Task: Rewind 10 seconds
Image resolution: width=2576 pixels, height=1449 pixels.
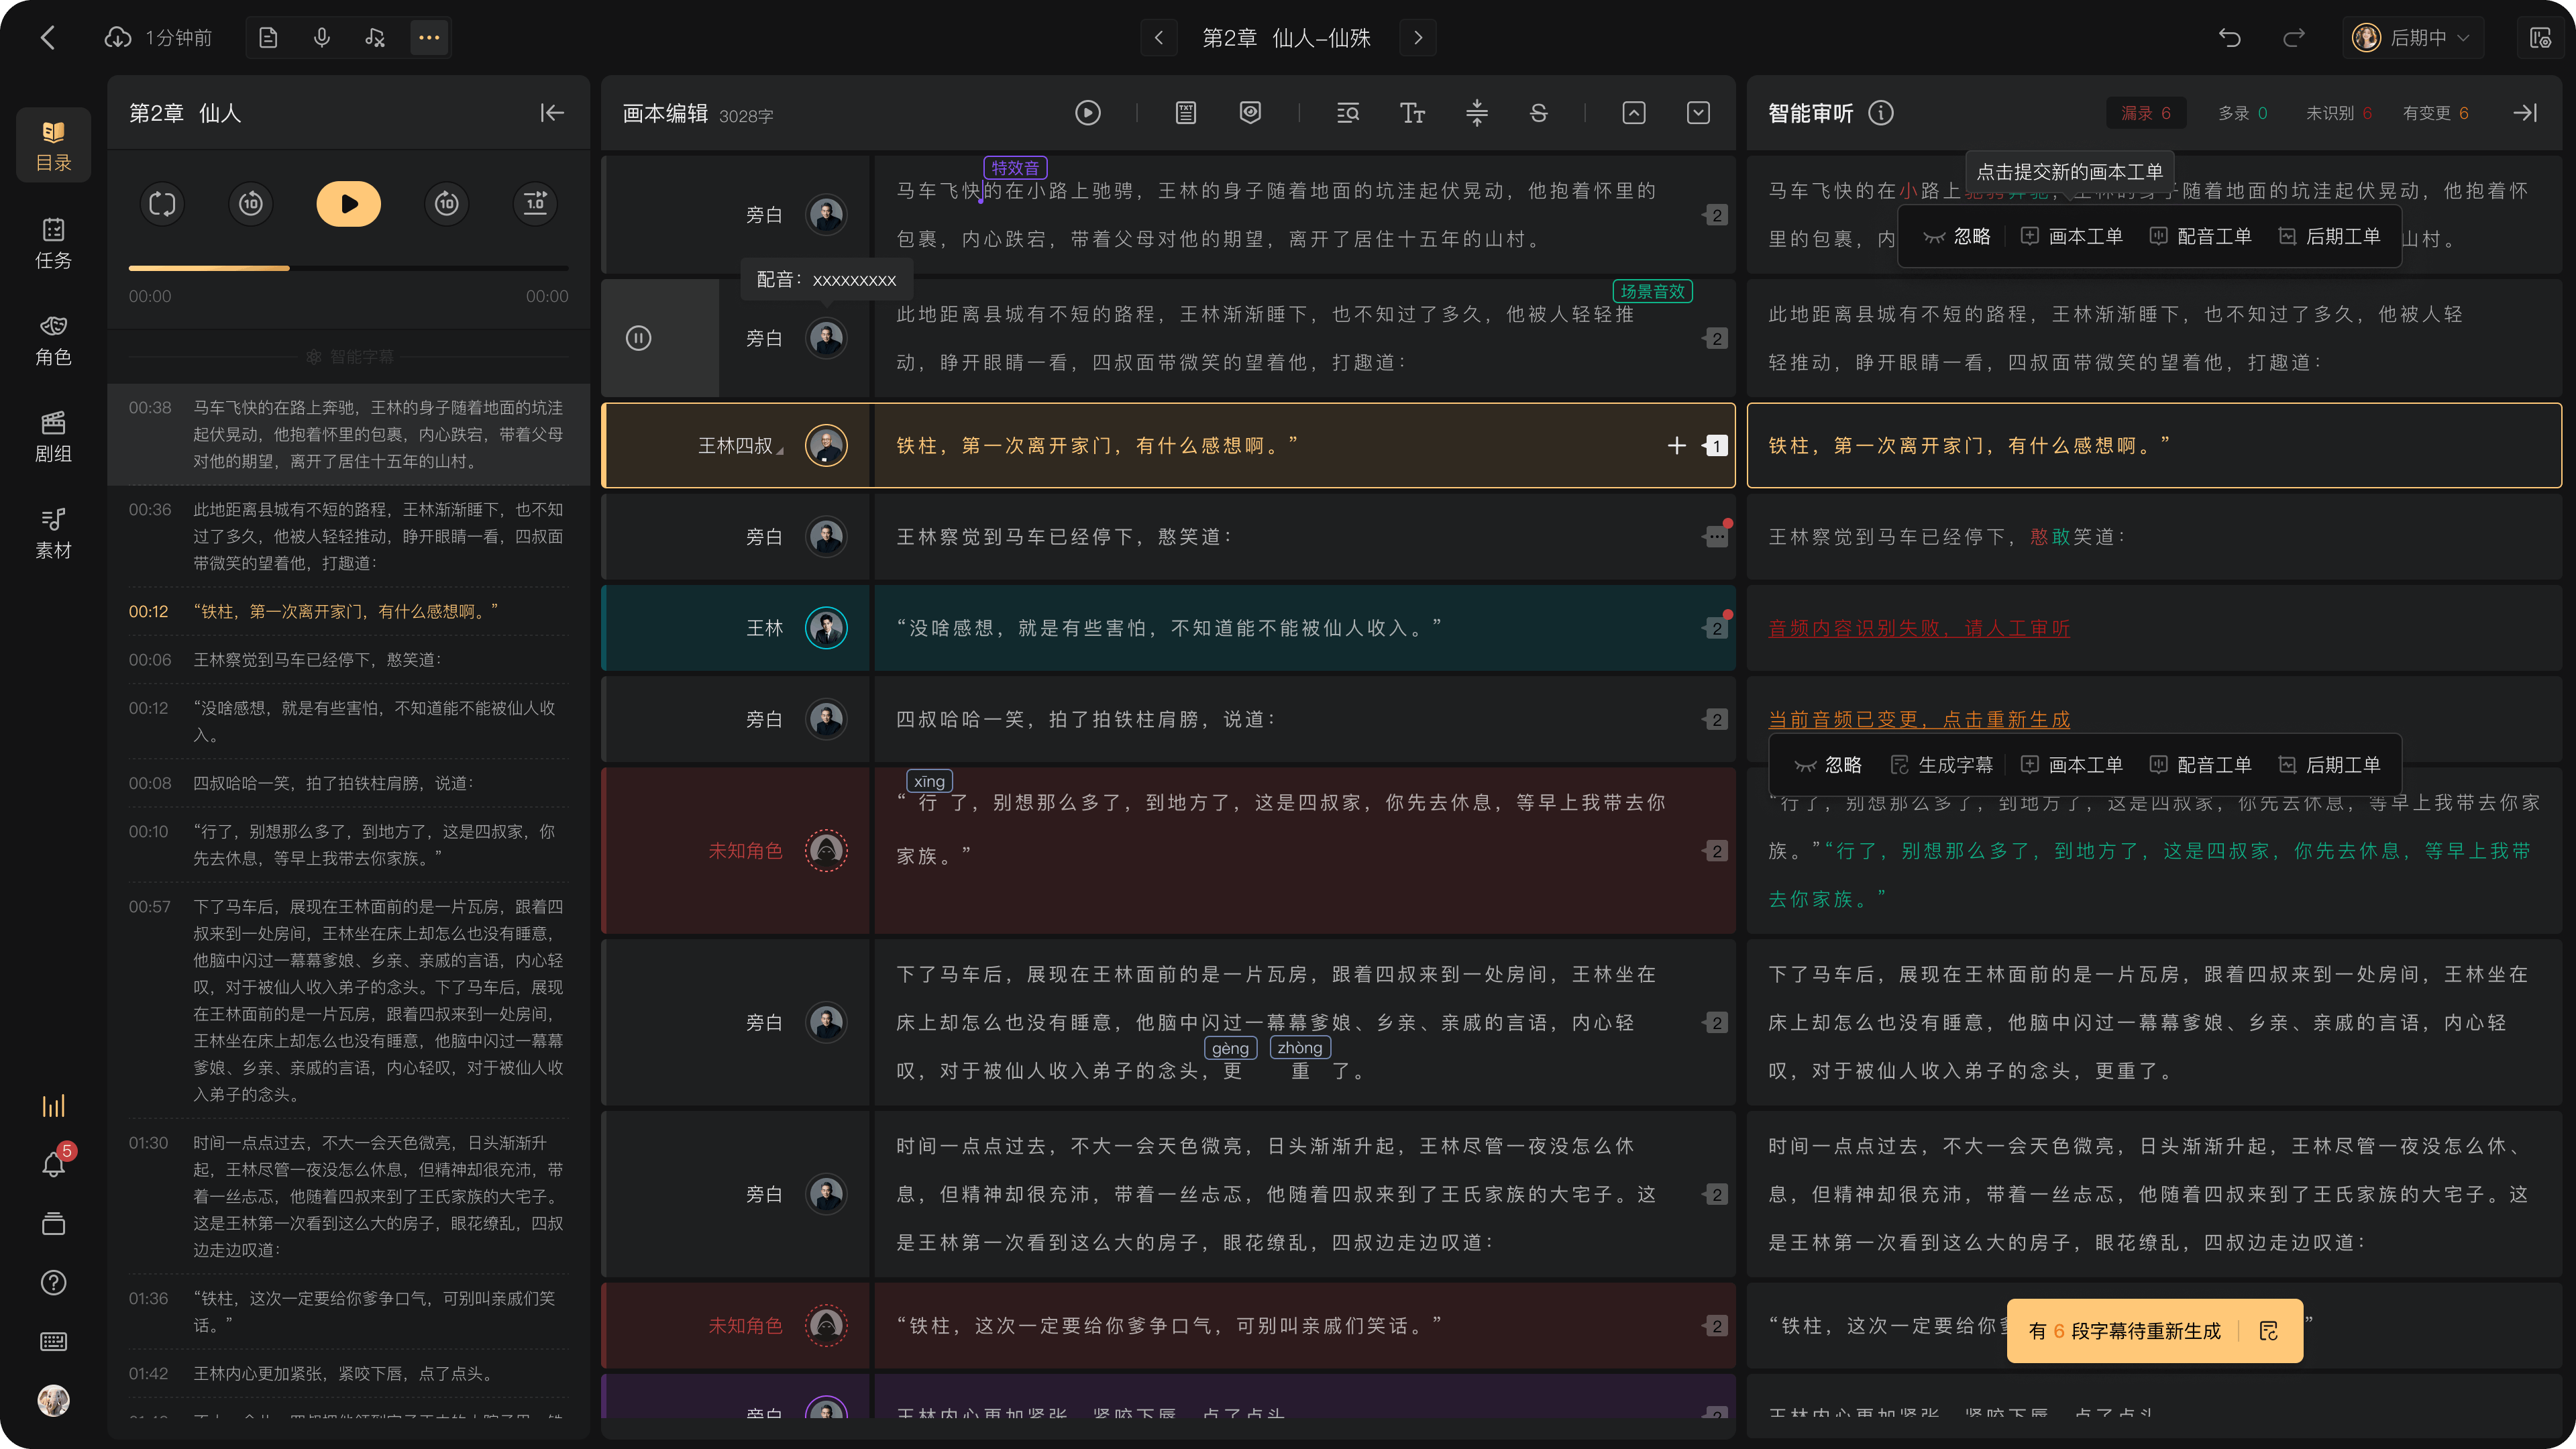Action: [x=251, y=204]
